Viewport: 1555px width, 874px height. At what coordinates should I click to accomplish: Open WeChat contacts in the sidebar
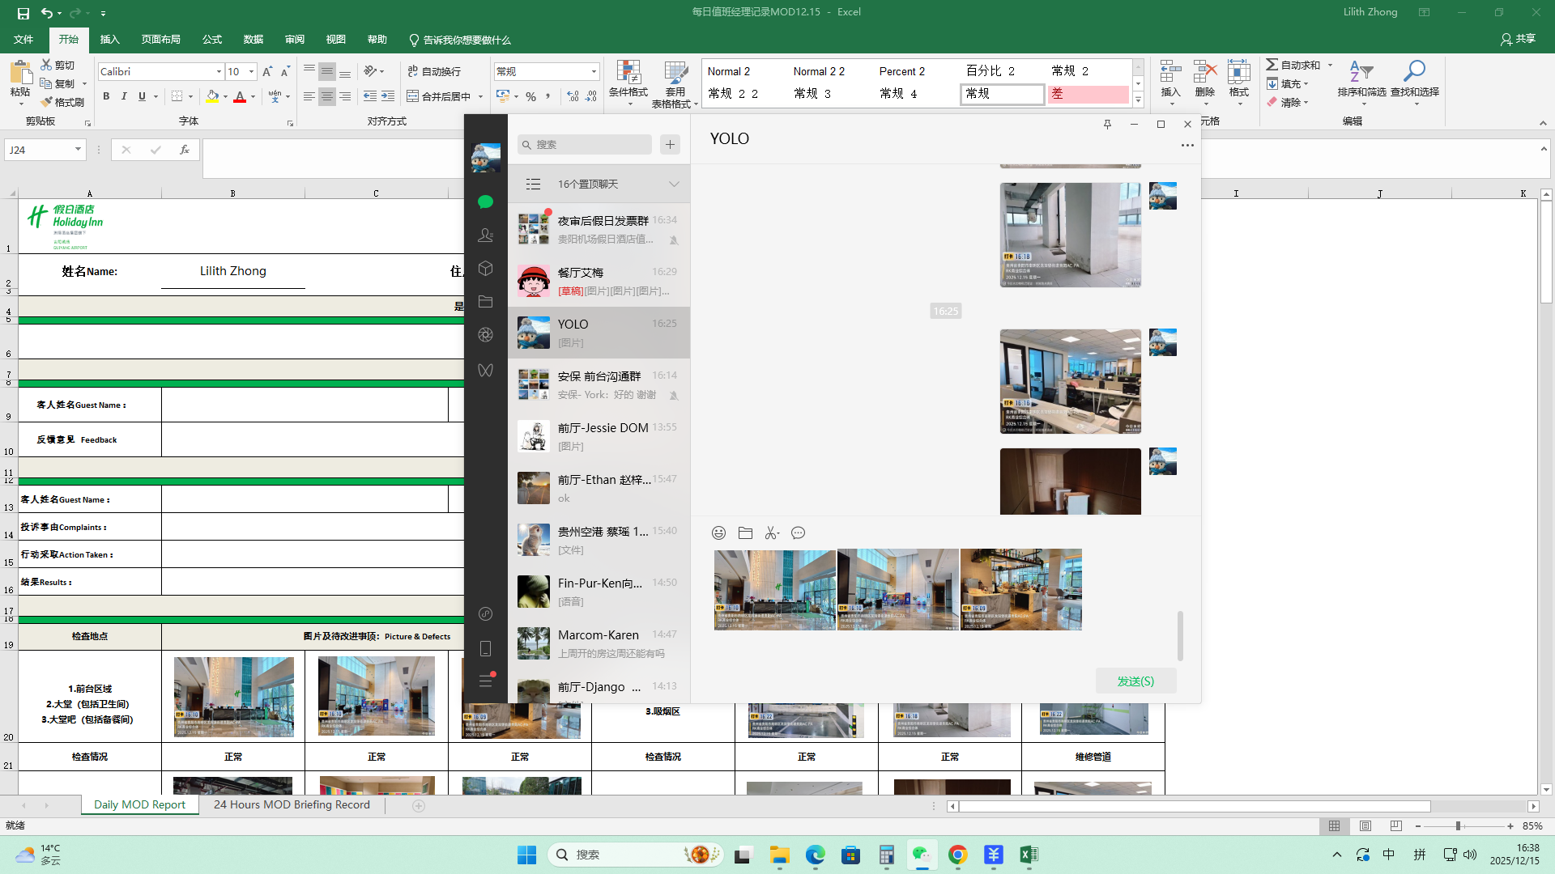coord(485,235)
